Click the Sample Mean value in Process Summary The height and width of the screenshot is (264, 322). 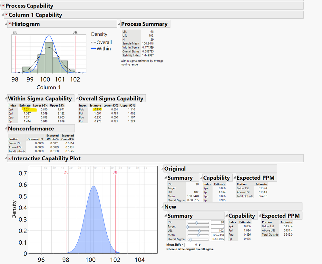pyautogui.click(x=148, y=43)
